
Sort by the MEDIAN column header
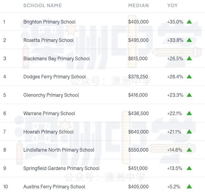tap(138, 5)
